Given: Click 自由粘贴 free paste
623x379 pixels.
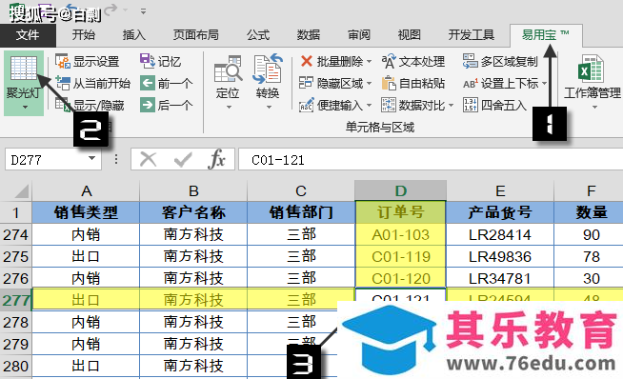Looking at the screenshot, I should pos(413,84).
